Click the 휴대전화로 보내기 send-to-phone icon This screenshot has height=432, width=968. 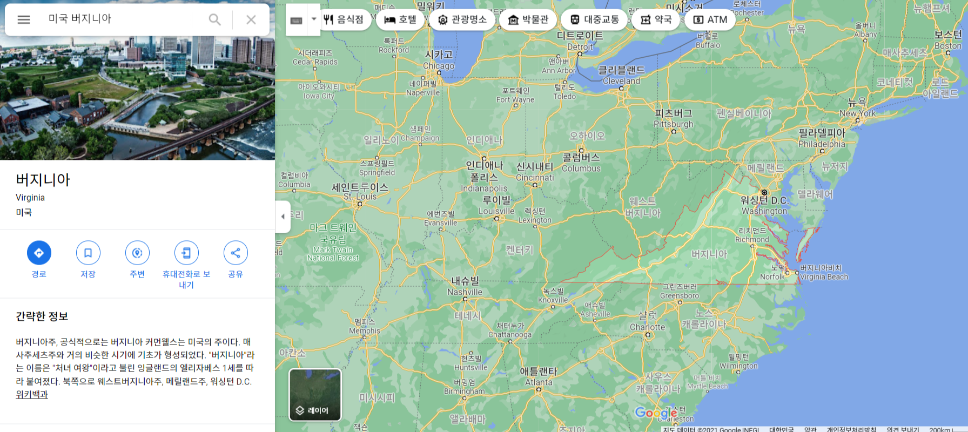186,253
